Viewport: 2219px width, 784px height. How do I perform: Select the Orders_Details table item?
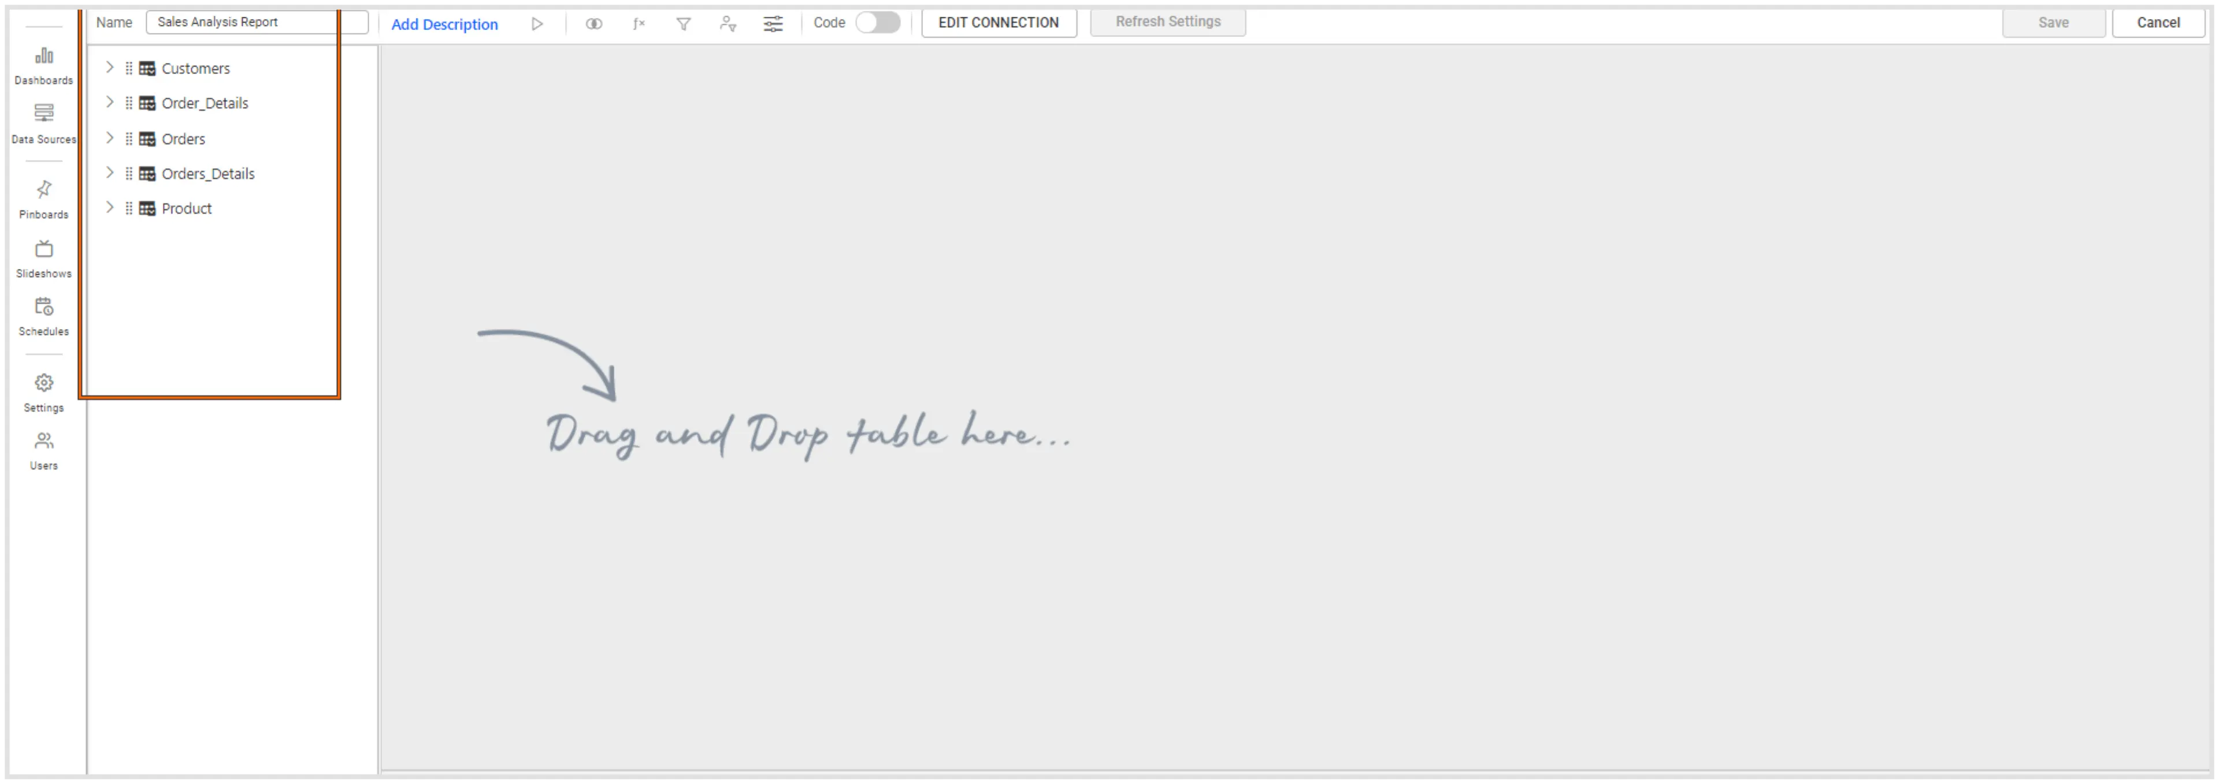207,174
